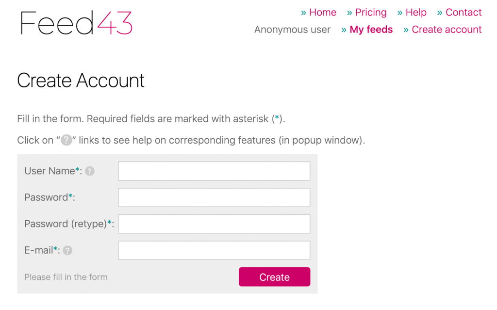
Task: Go to the Home page
Action: coord(323,12)
